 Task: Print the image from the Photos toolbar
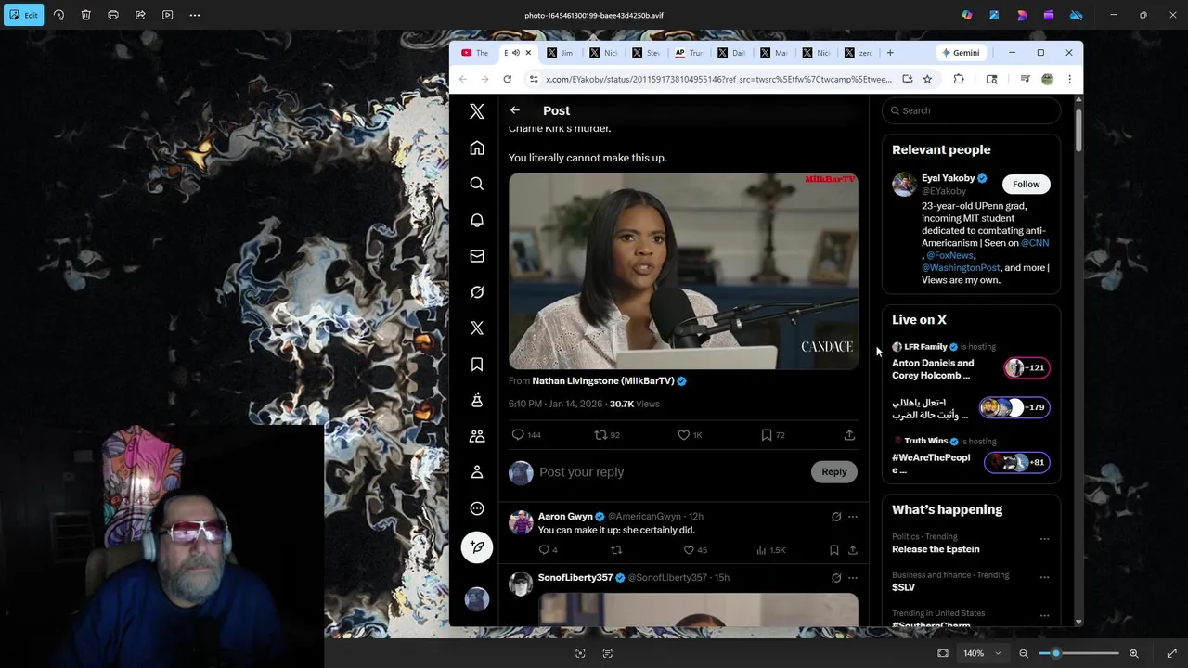(113, 15)
